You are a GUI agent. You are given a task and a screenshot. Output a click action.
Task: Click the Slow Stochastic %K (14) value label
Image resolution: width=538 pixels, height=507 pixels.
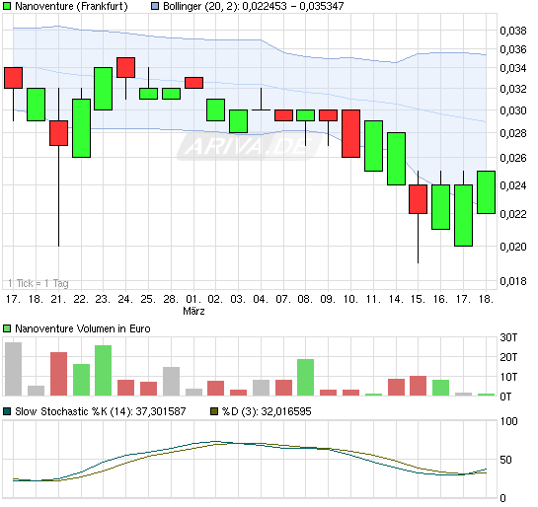[x=100, y=411]
